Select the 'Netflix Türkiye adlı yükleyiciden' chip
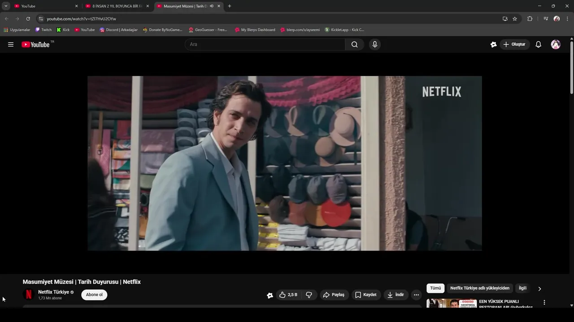Viewport: 574px width, 322px height. coord(480,288)
